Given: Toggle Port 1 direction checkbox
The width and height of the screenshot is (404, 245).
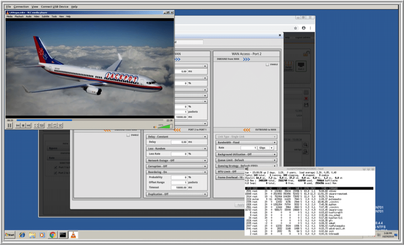Looking at the screenshot, I should [56, 167].
